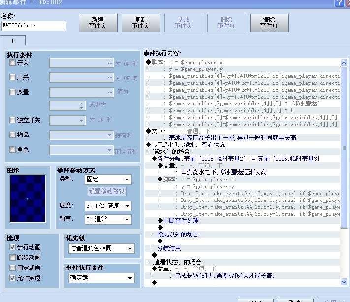
Task: Select the [浇水] 的场合 line
Action: tap(242, 152)
